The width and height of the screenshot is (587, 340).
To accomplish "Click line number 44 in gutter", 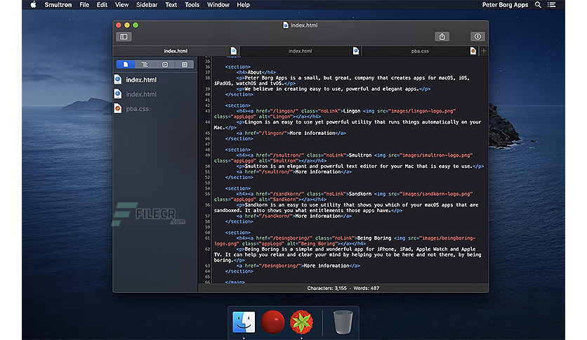I will coord(207,122).
